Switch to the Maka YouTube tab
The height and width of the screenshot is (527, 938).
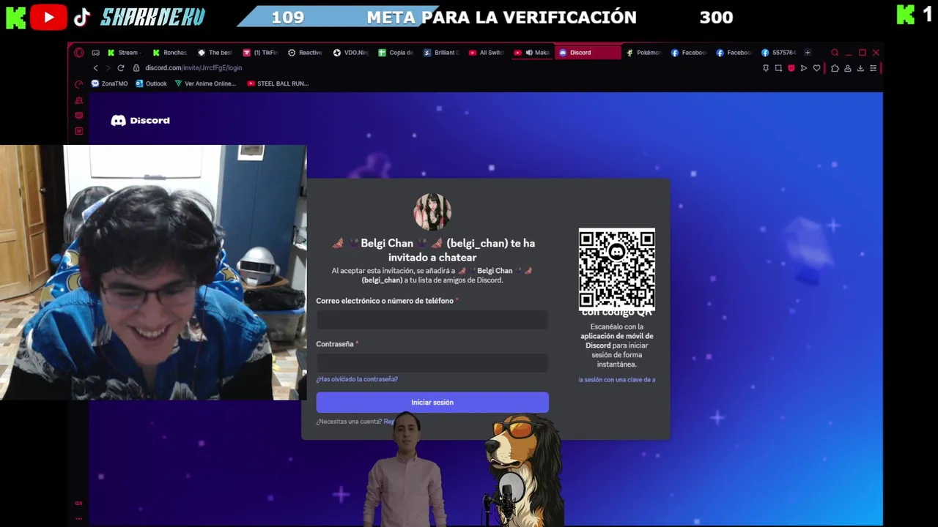(532, 53)
